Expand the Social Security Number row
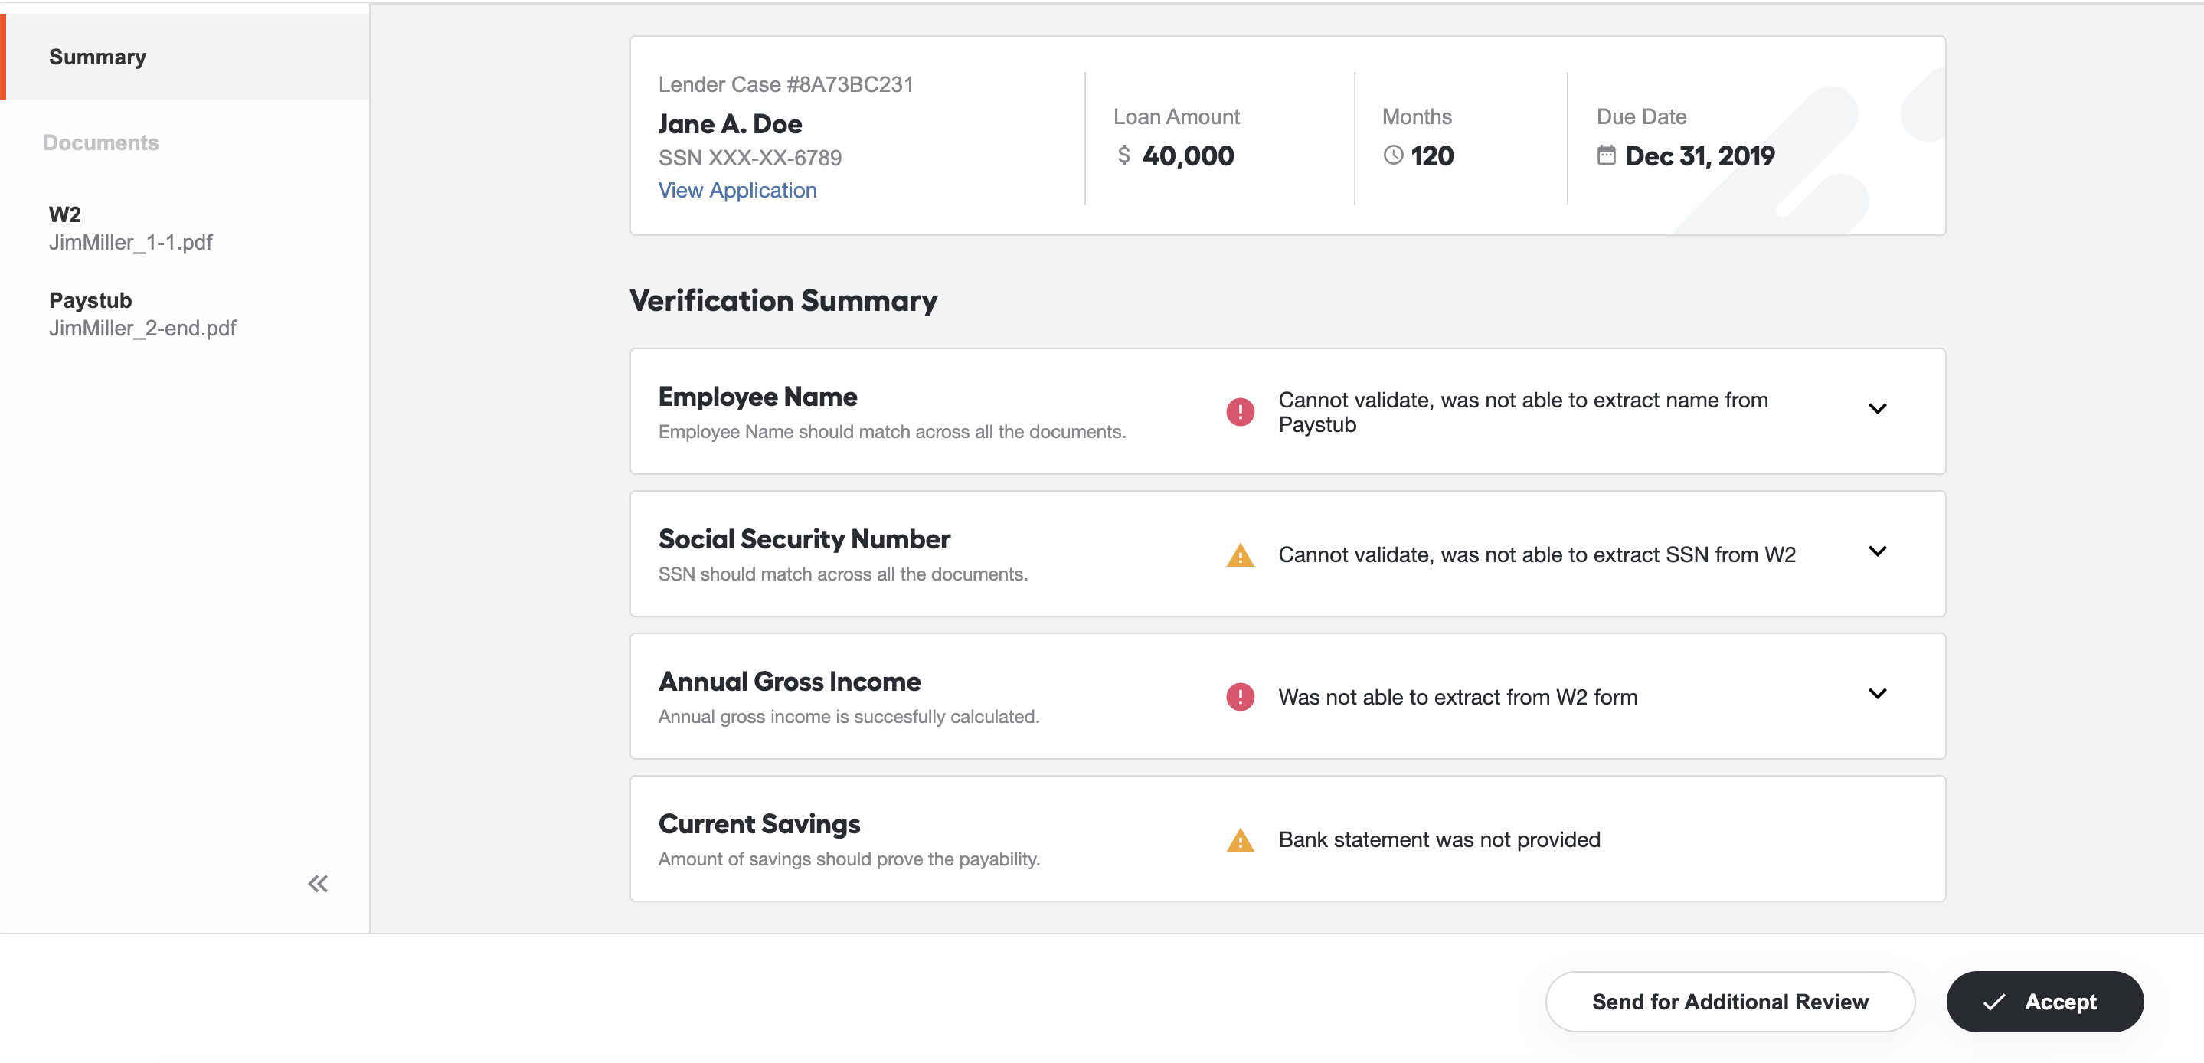2204x1063 pixels. [1877, 551]
